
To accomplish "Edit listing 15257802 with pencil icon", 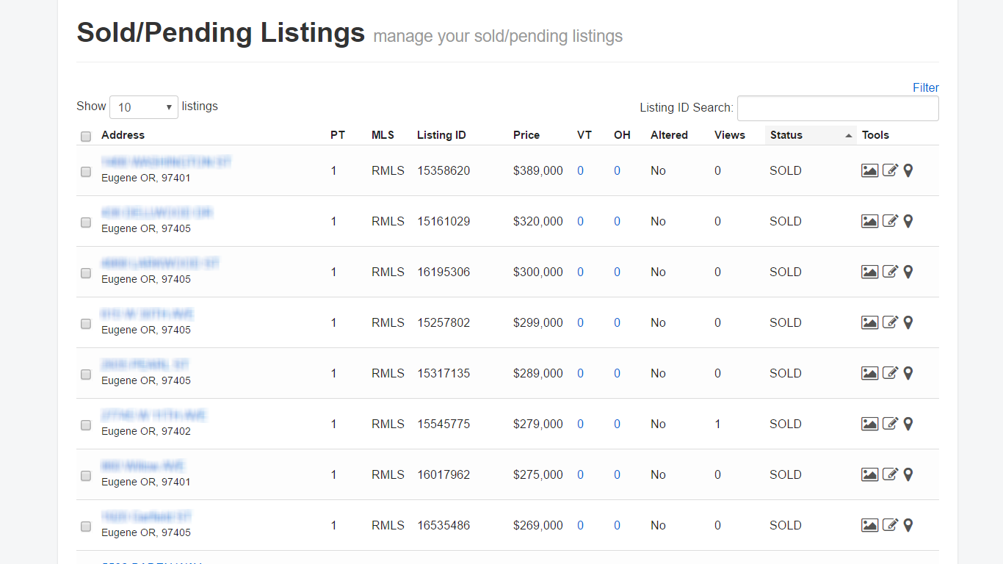I will click(x=890, y=322).
